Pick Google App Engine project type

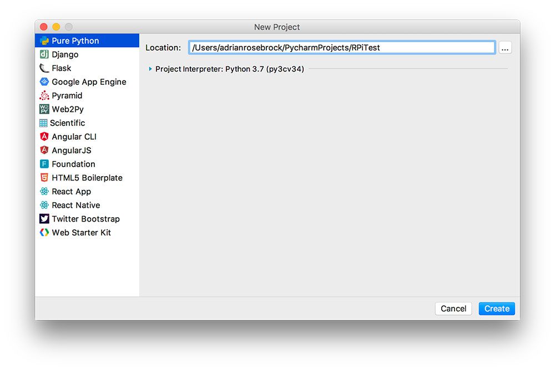click(x=87, y=81)
